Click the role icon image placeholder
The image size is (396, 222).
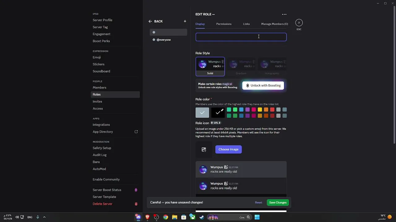pyautogui.click(x=204, y=149)
